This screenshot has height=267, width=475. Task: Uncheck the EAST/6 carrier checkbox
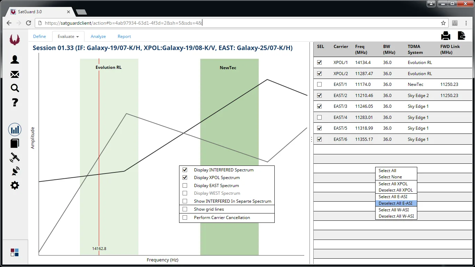pos(320,139)
